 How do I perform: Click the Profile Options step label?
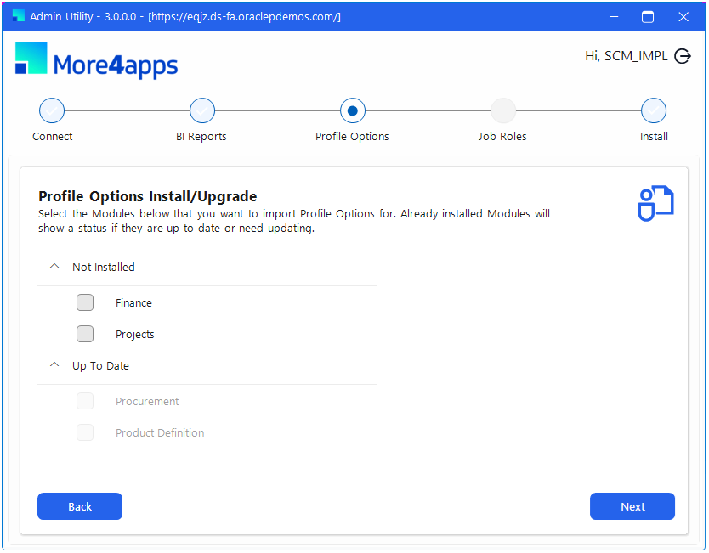coord(352,137)
